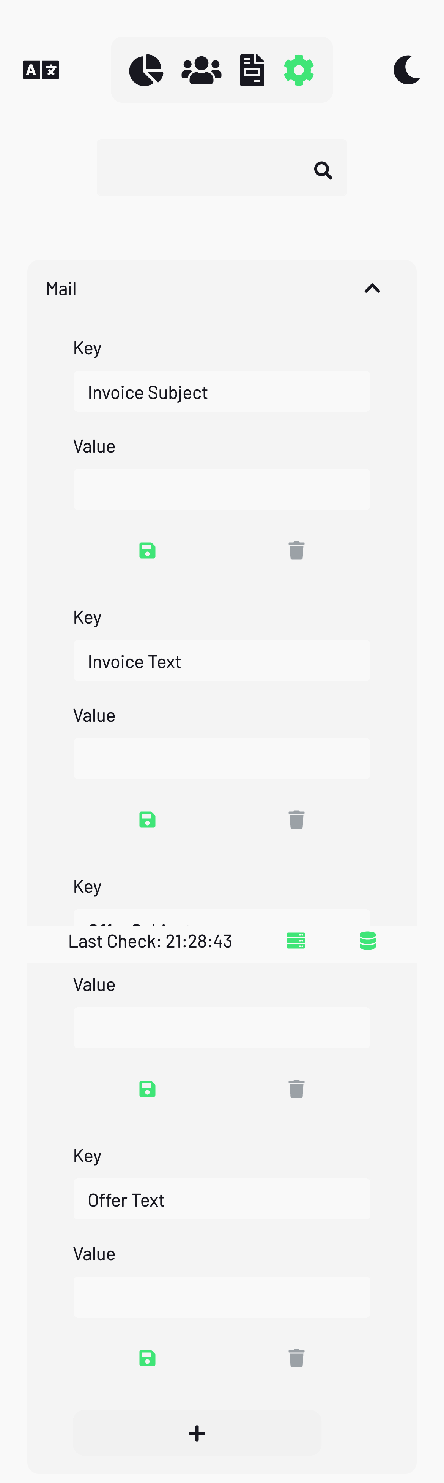The height and width of the screenshot is (1483, 444).
Task: Collapse the Mail section chevron
Action: [x=372, y=289]
